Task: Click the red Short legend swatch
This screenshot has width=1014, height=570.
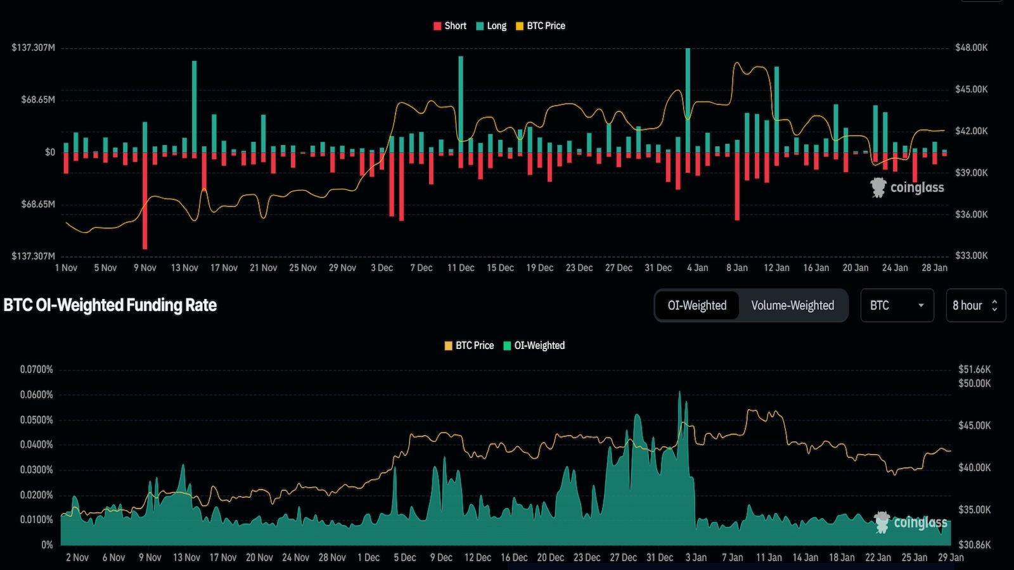Action: coord(436,26)
